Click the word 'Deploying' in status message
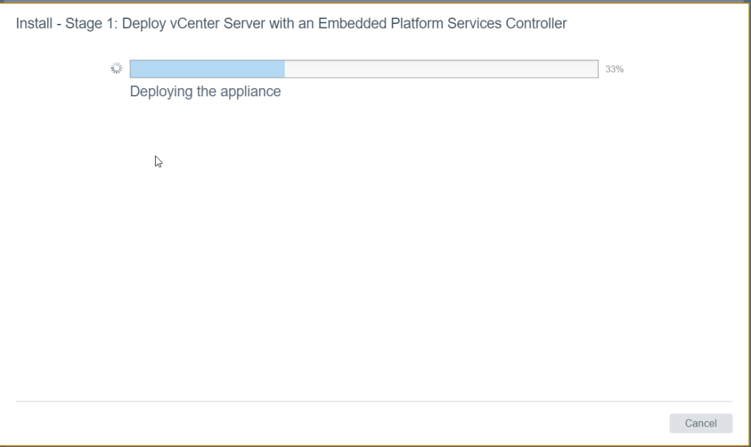 pos(161,91)
